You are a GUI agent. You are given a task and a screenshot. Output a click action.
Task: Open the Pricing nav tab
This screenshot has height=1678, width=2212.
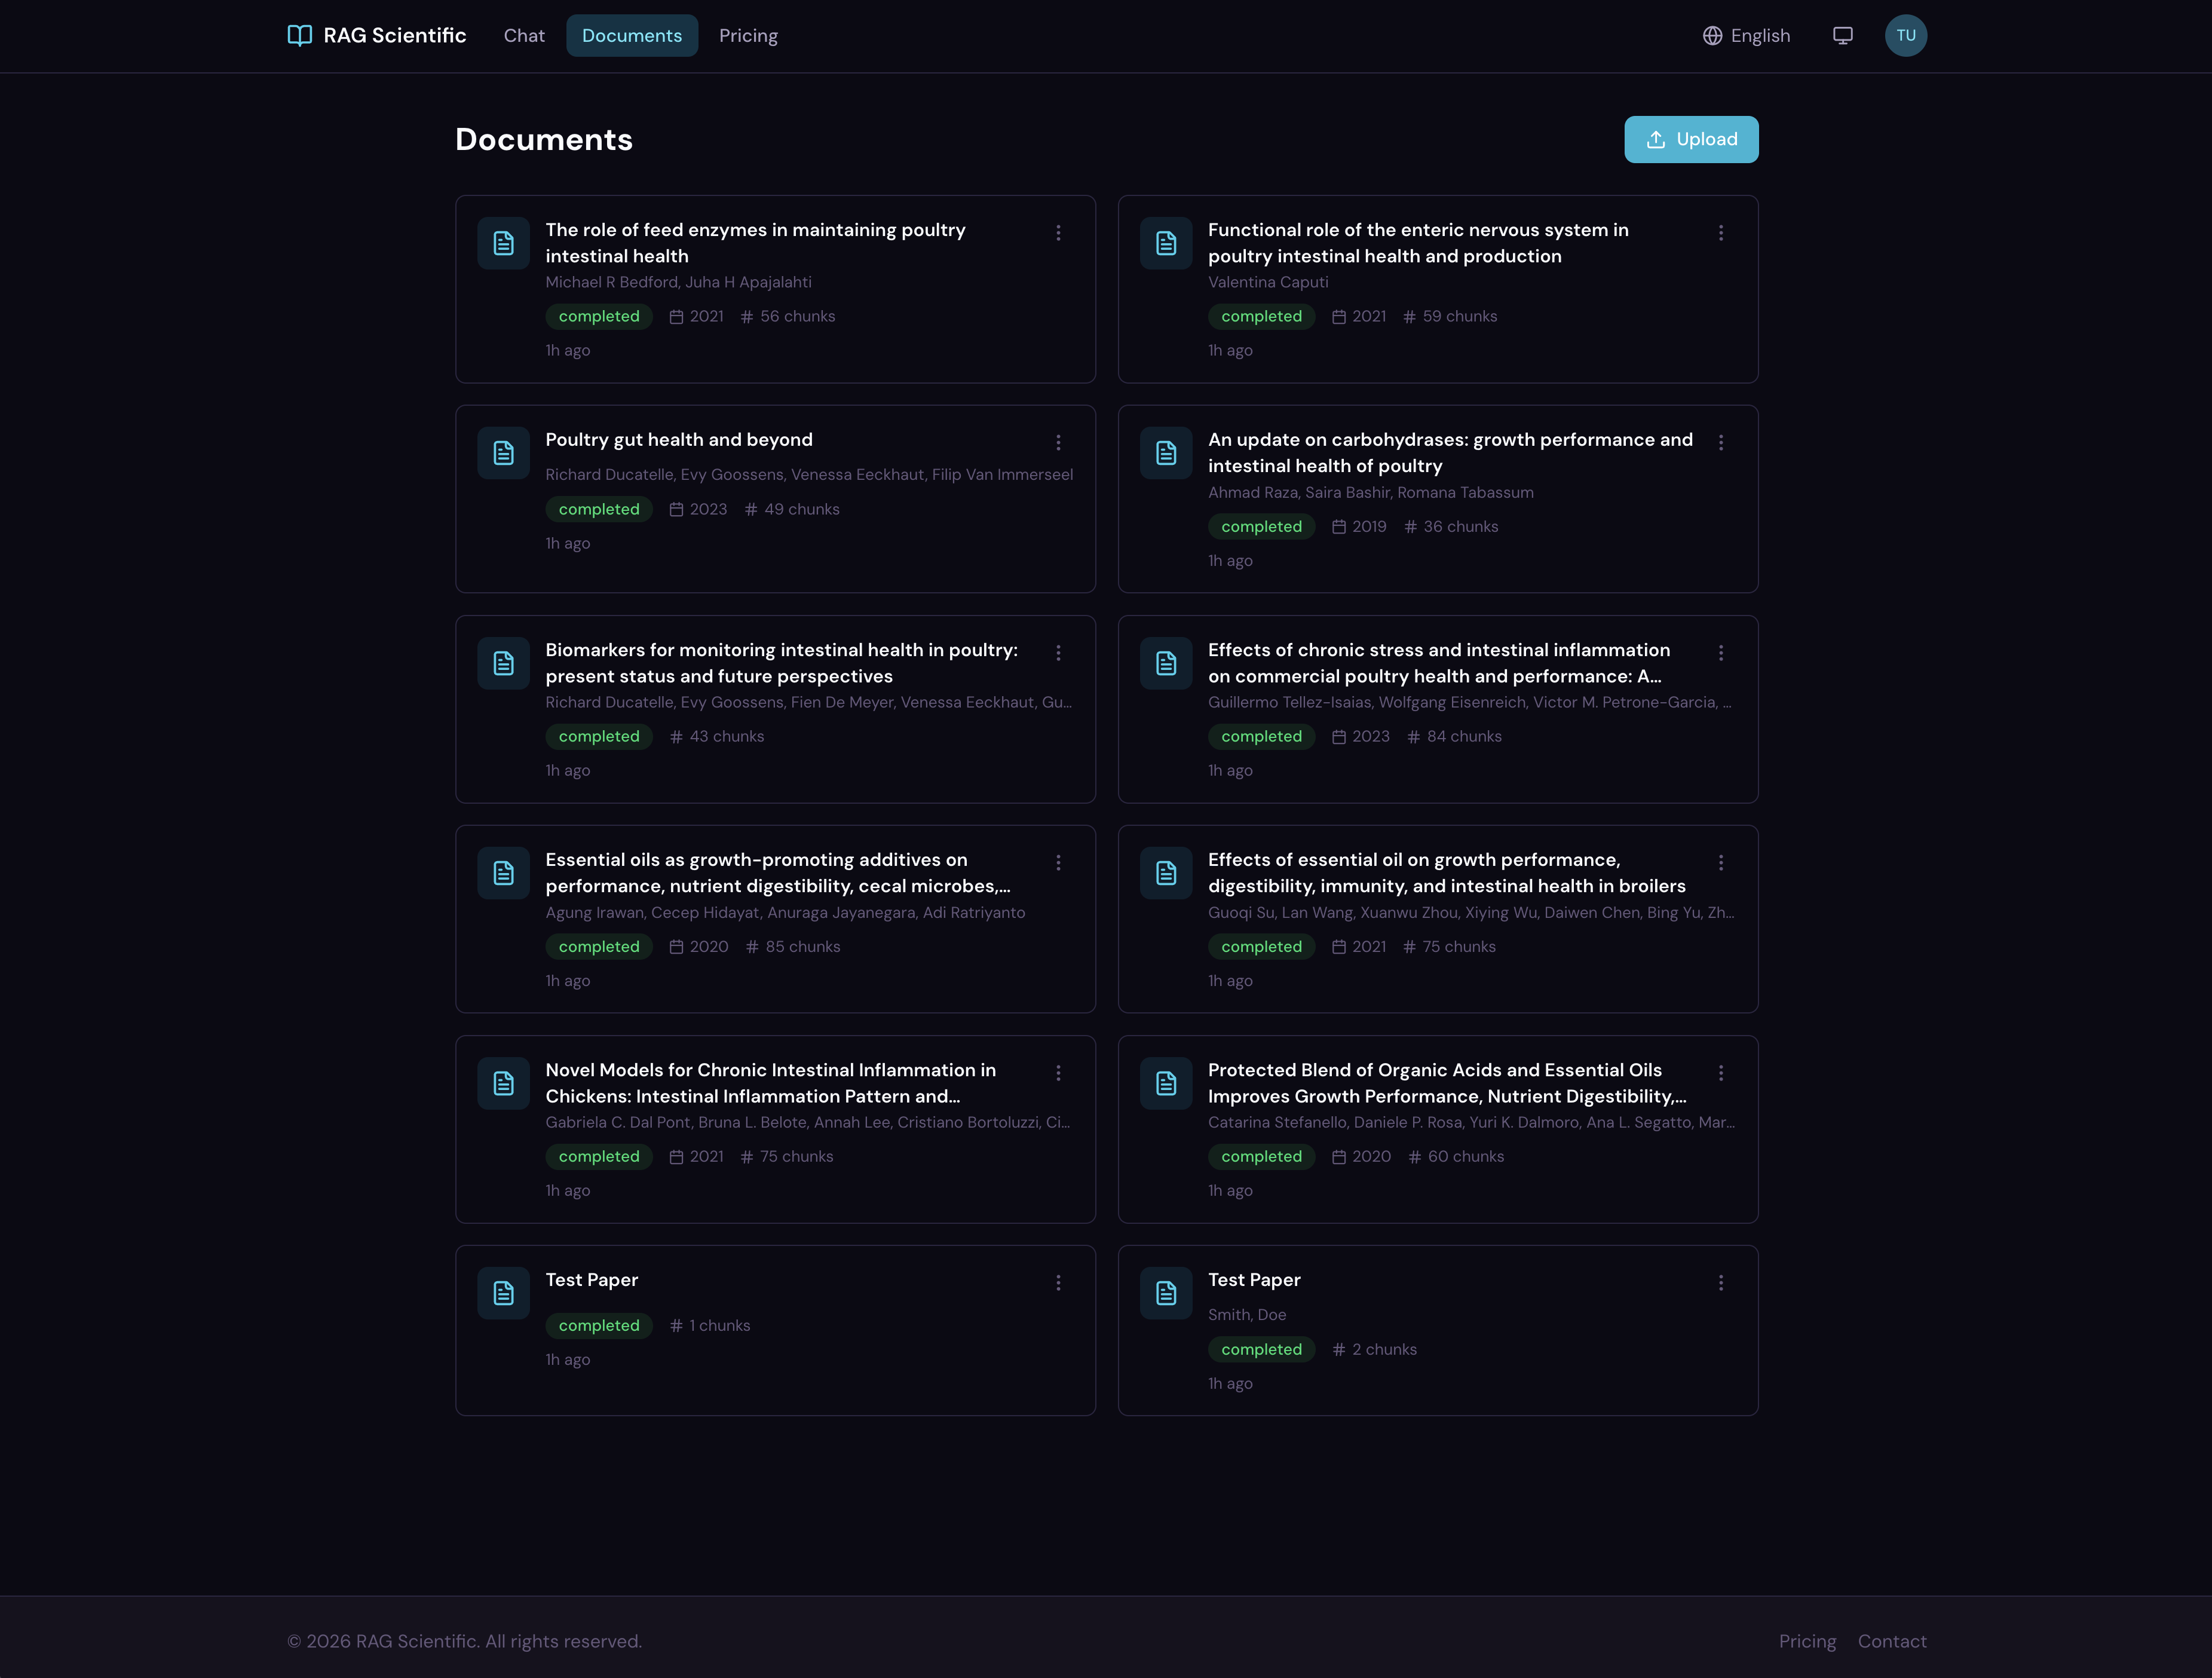click(748, 36)
